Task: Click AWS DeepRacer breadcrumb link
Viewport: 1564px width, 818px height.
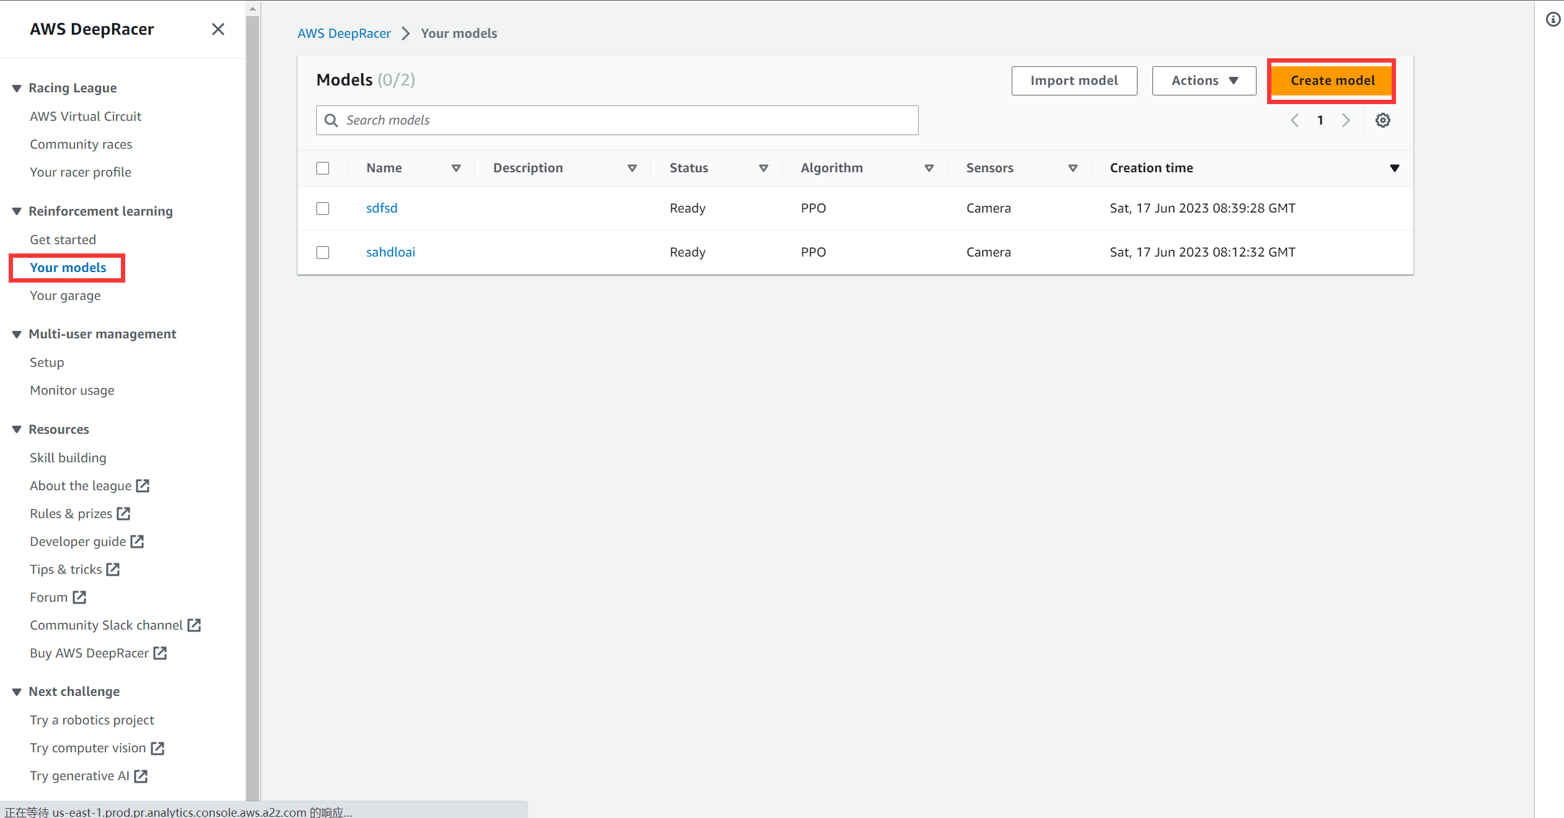Action: click(x=344, y=33)
